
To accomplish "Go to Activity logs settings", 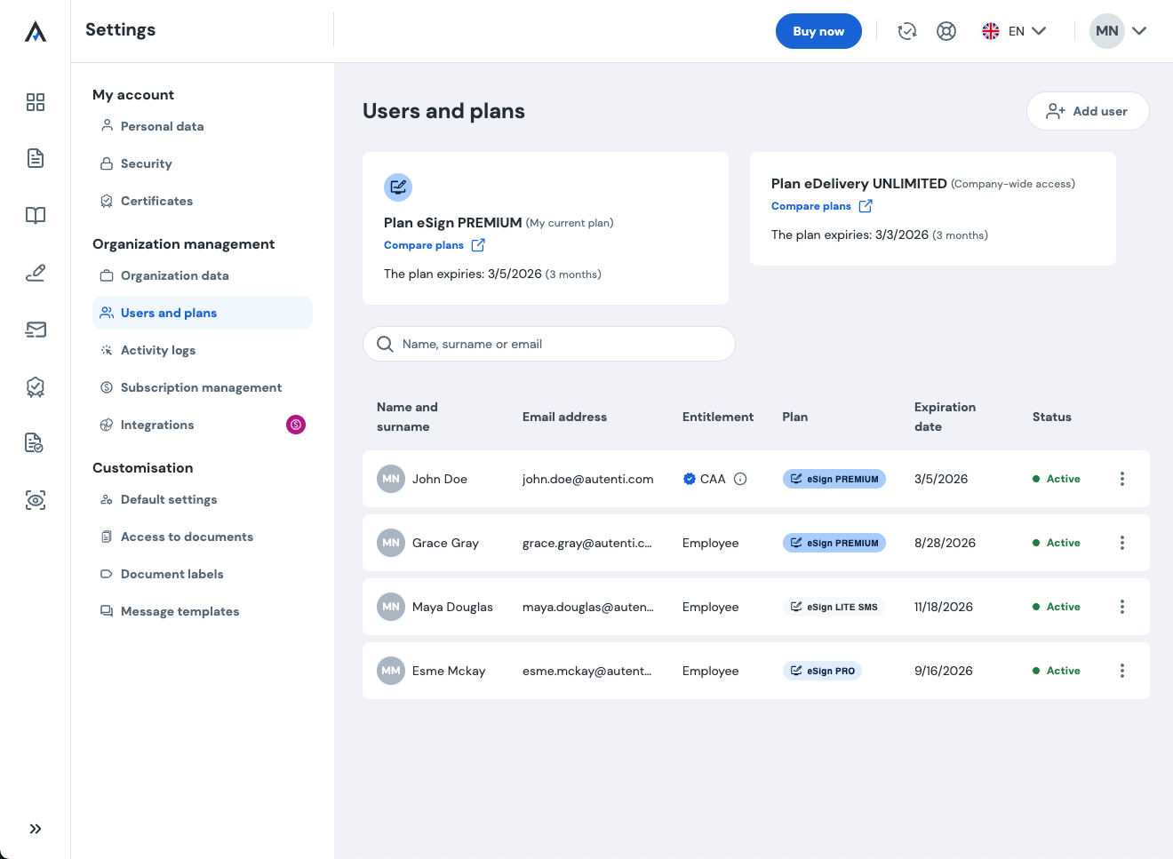I will 157,350.
